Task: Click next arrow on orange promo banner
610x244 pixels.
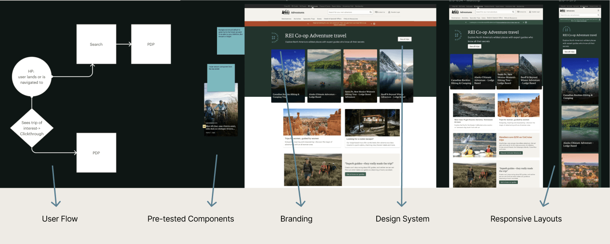Action: pyautogui.click(x=371, y=24)
